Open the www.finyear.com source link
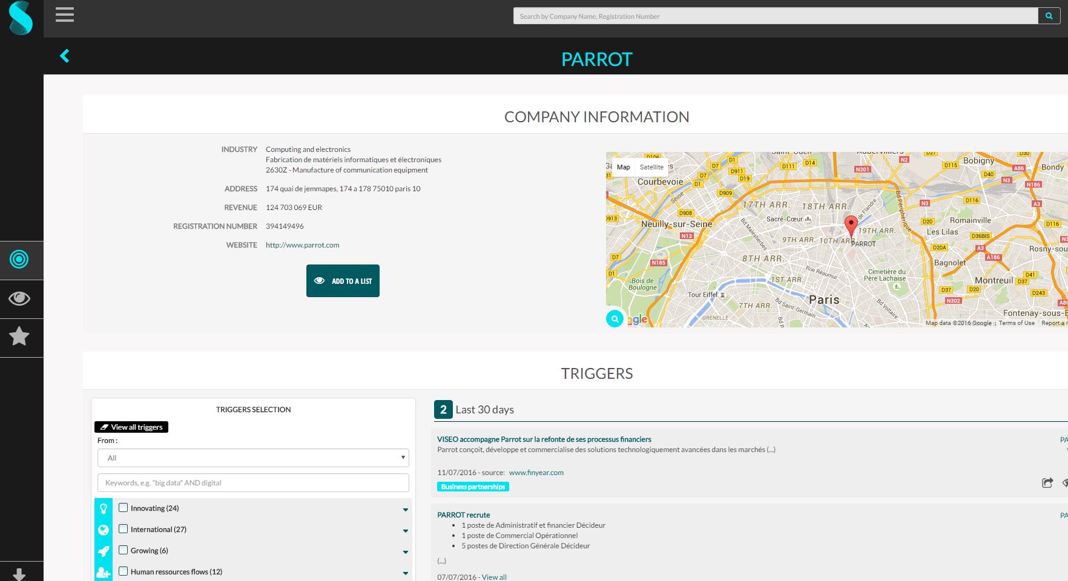Viewport: 1068px width, 581px height. [536, 473]
